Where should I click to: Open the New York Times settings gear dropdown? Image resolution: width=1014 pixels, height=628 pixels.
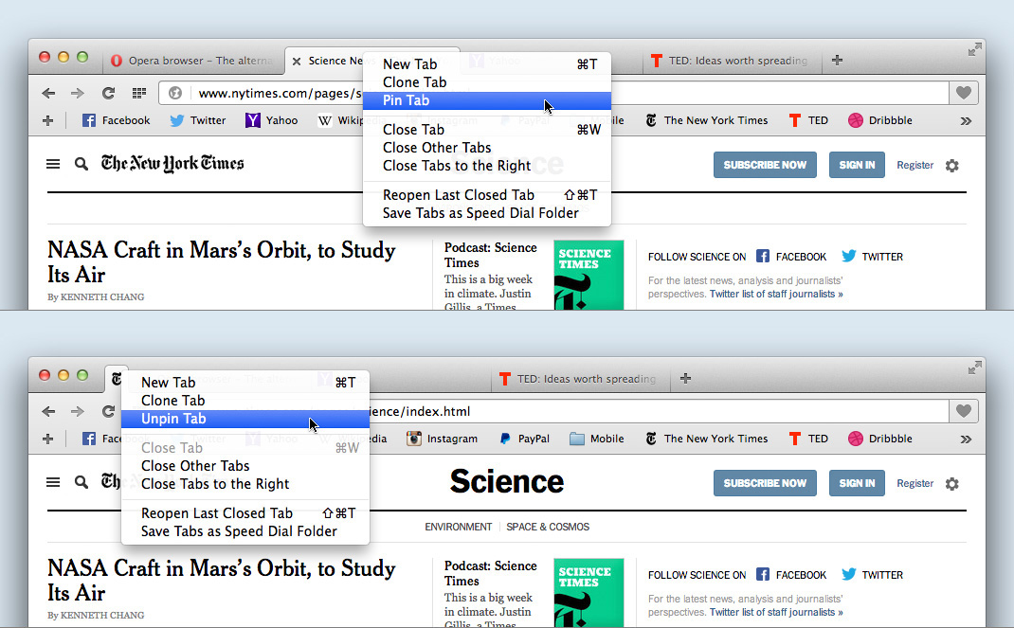pos(951,165)
